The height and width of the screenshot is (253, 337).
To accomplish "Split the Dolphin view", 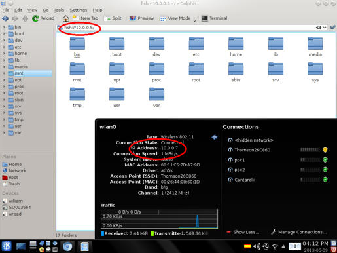I will 113,18.
